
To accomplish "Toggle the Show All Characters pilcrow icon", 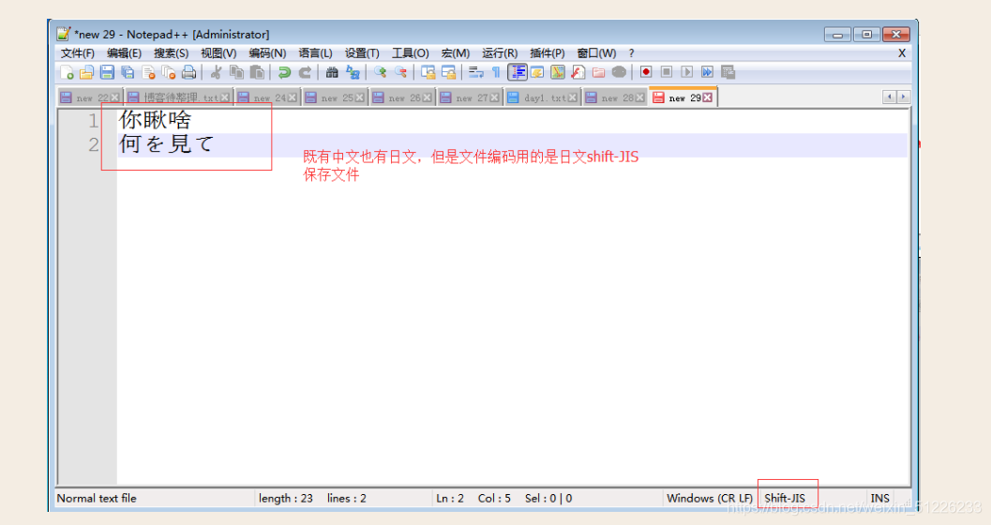I will point(496,72).
